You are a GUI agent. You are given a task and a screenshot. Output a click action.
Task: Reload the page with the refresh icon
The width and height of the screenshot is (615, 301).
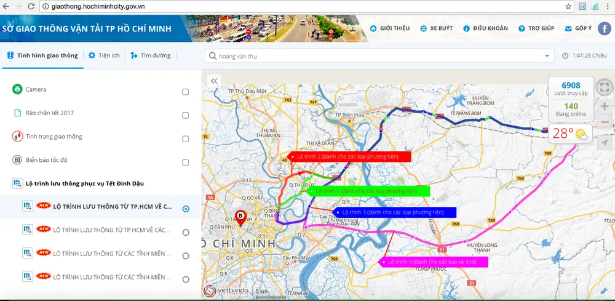(x=31, y=6)
